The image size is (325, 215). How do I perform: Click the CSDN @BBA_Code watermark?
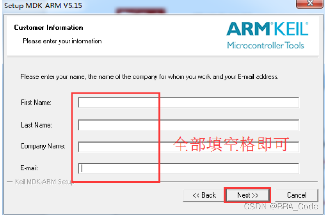coord(281,207)
